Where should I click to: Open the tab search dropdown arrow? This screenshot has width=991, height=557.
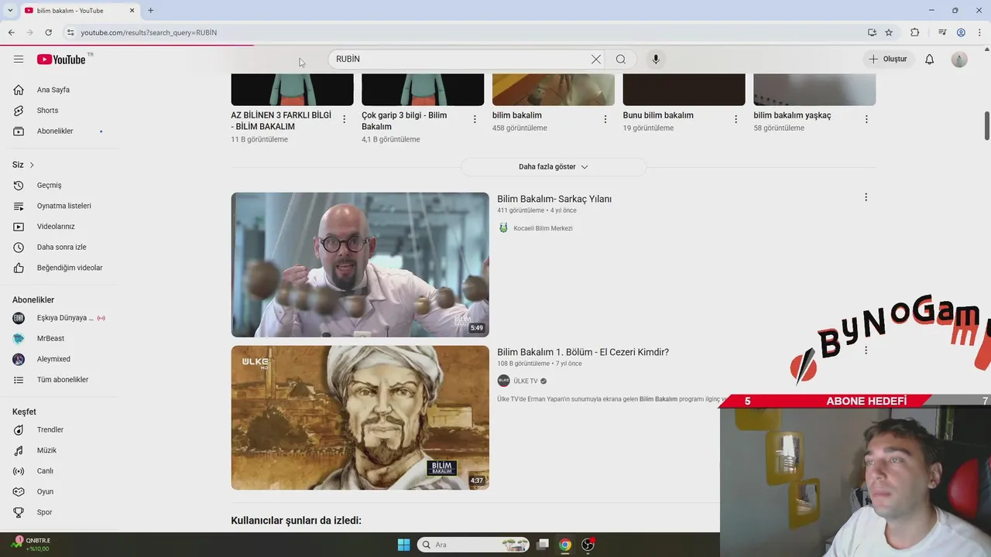(9, 11)
